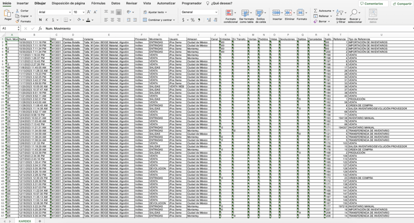This screenshot has width=414, height=223.
Task: Click the Compartir button
Action: tap(402, 4)
